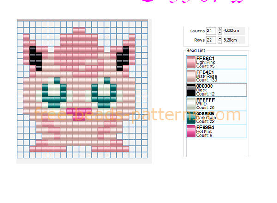Increase Rows with the up arrow

pos(220,38)
